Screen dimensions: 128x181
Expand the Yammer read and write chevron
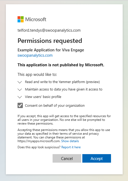click(x=20, y=82)
